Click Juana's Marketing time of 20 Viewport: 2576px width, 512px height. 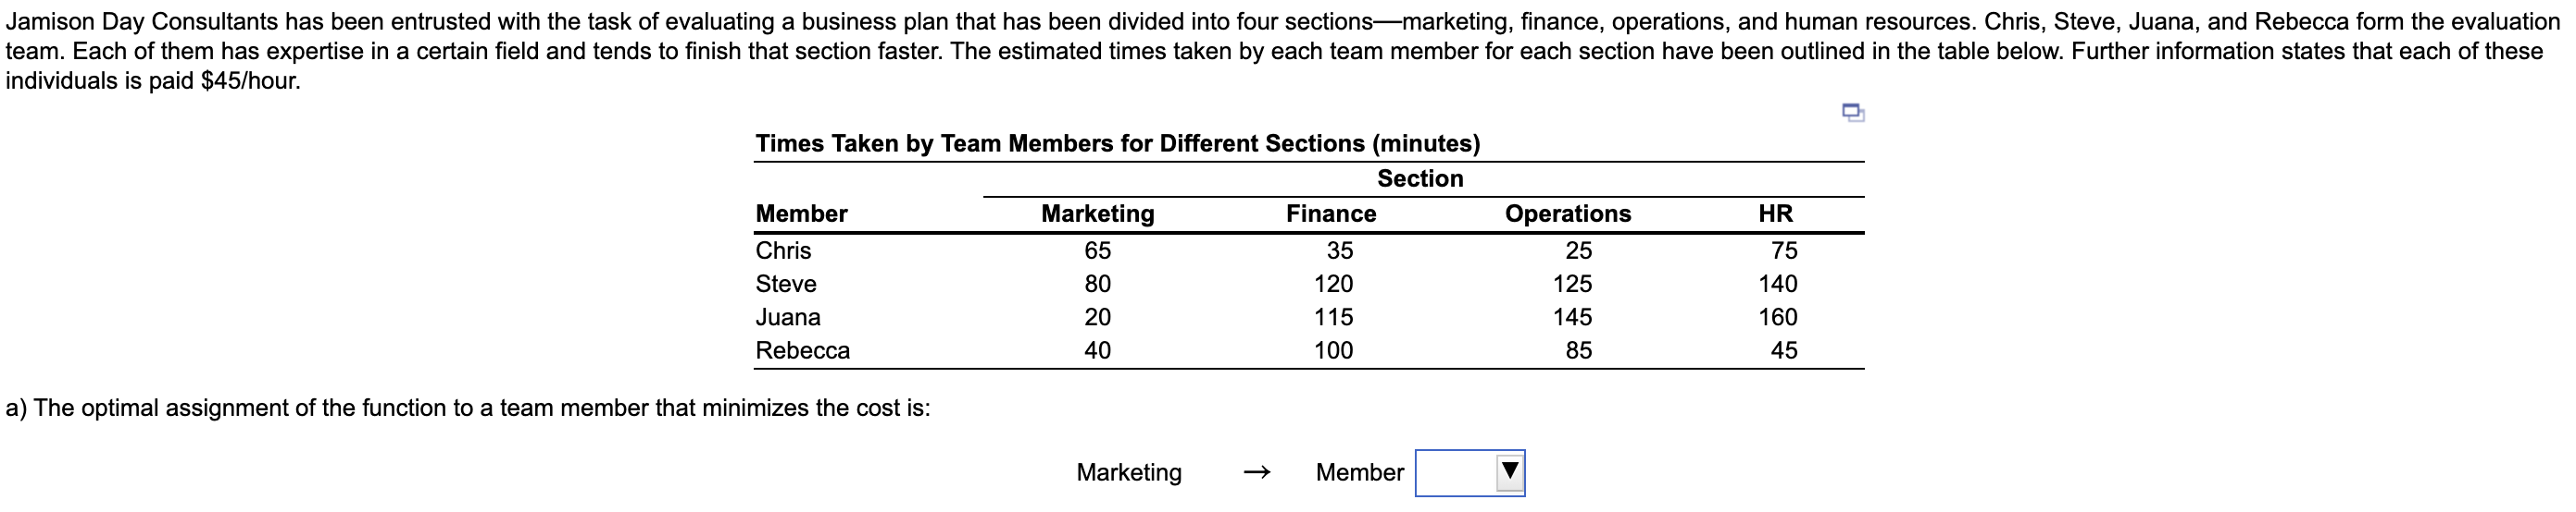1097,317
